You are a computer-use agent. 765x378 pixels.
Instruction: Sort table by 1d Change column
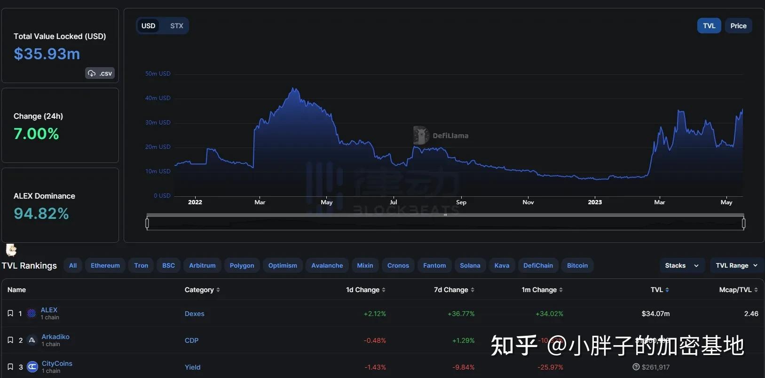tap(366, 290)
